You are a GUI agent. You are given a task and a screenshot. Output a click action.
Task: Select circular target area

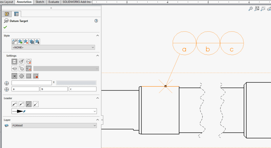click(21, 76)
